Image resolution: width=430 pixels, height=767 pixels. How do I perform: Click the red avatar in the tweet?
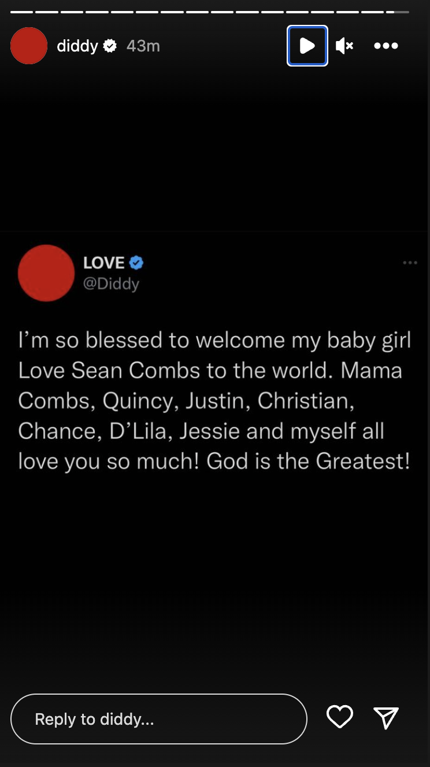pos(46,273)
